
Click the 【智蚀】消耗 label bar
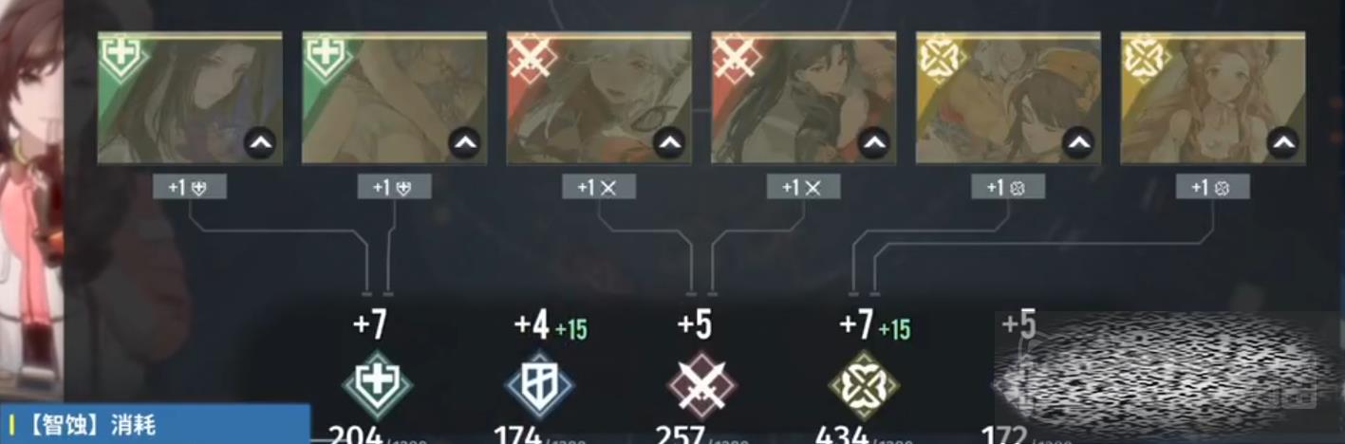pyautogui.click(x=155, y=424)
